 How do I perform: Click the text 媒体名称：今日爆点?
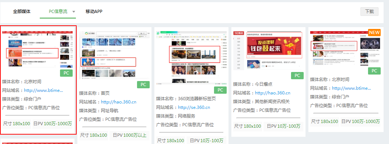253,84
